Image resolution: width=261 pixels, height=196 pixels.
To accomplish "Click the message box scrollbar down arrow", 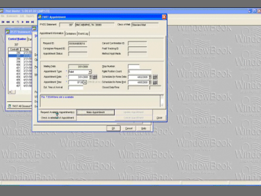I will [x=162, y=105].
